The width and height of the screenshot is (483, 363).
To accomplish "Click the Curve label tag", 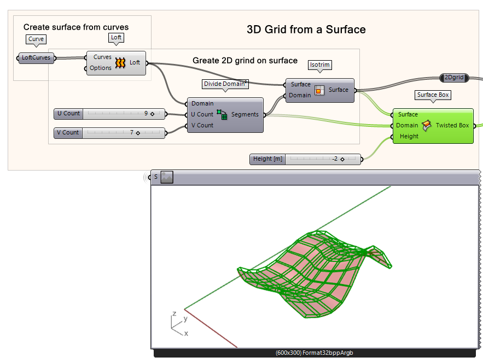I will (36, 39).
